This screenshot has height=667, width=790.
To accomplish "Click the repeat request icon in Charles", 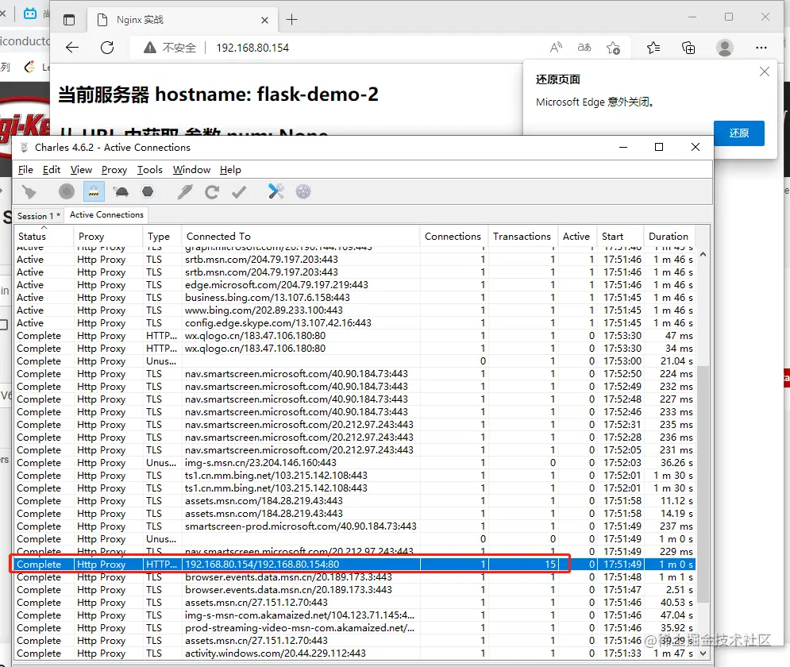I will click(212, 192).
